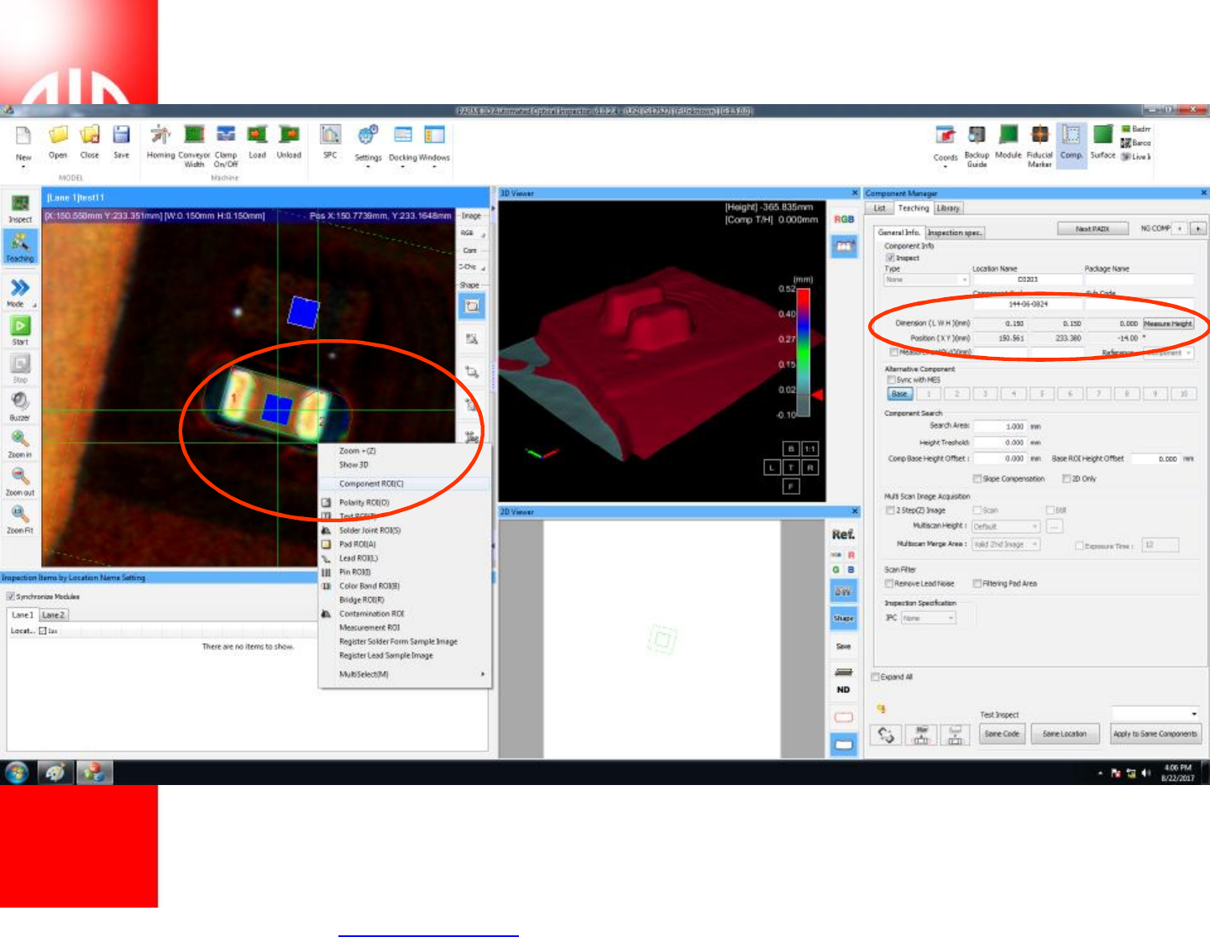Open the SPC tool

click(x=331, y=135)
